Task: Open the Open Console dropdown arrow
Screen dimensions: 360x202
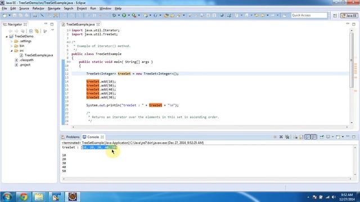Action: 343,137
